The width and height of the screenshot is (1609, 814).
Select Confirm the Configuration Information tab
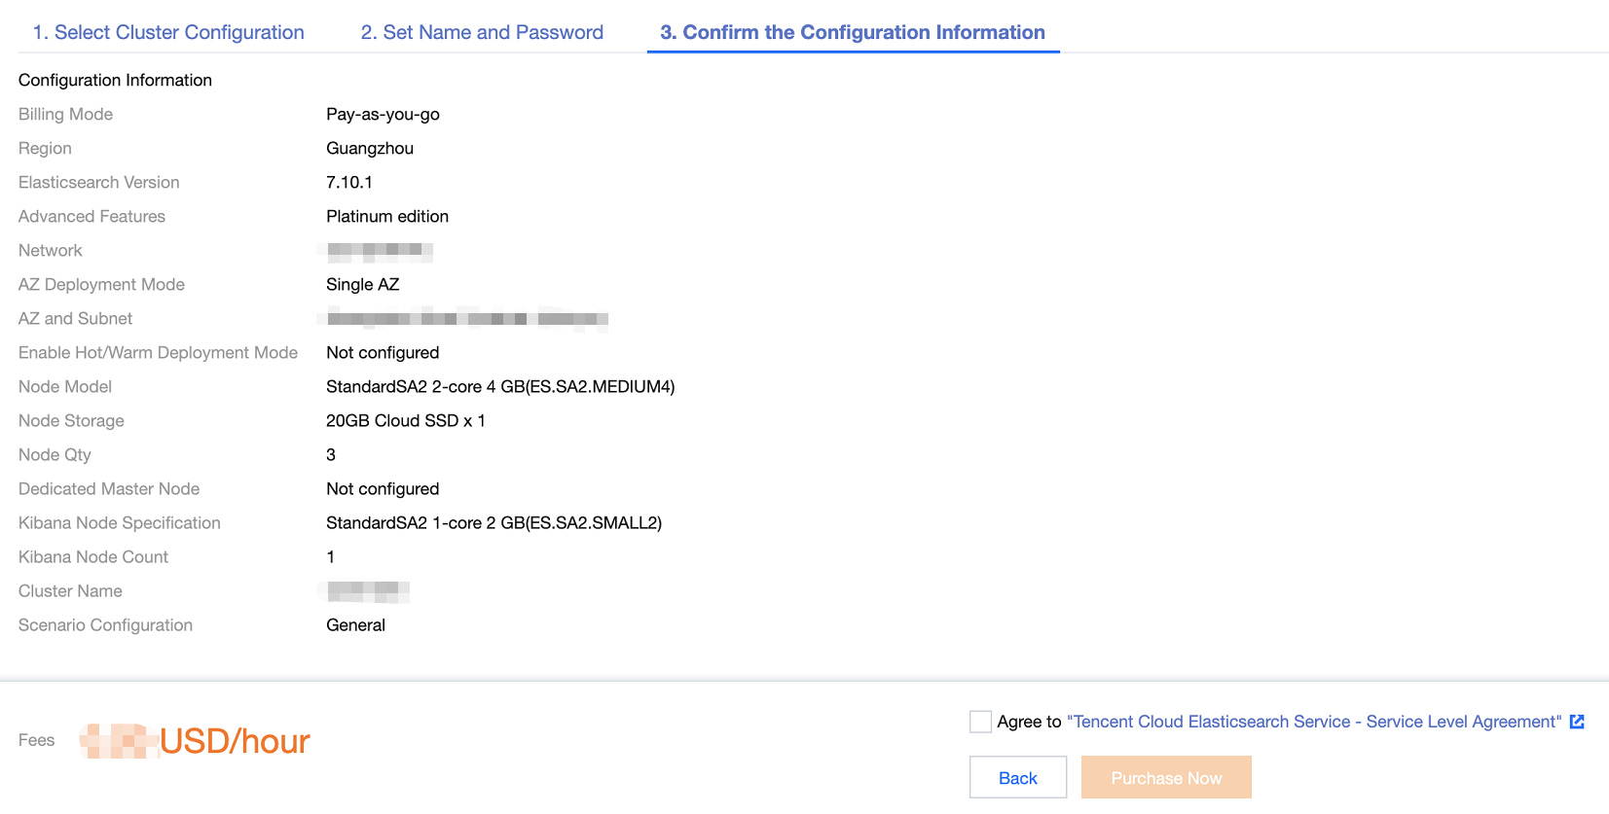click(x=853, y=32)
